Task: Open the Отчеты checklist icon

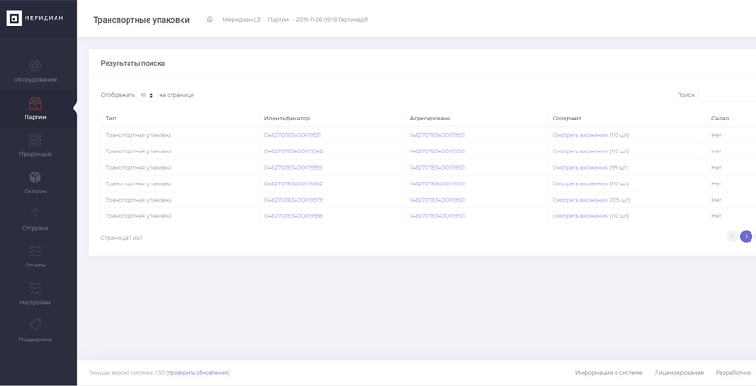Action: pyautogui.click(x=36, y=251)
